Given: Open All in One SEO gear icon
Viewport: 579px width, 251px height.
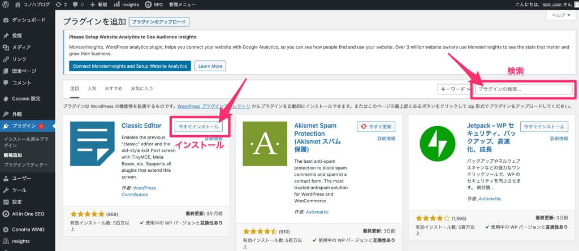Looking at the screenshot, I should 6,214.
